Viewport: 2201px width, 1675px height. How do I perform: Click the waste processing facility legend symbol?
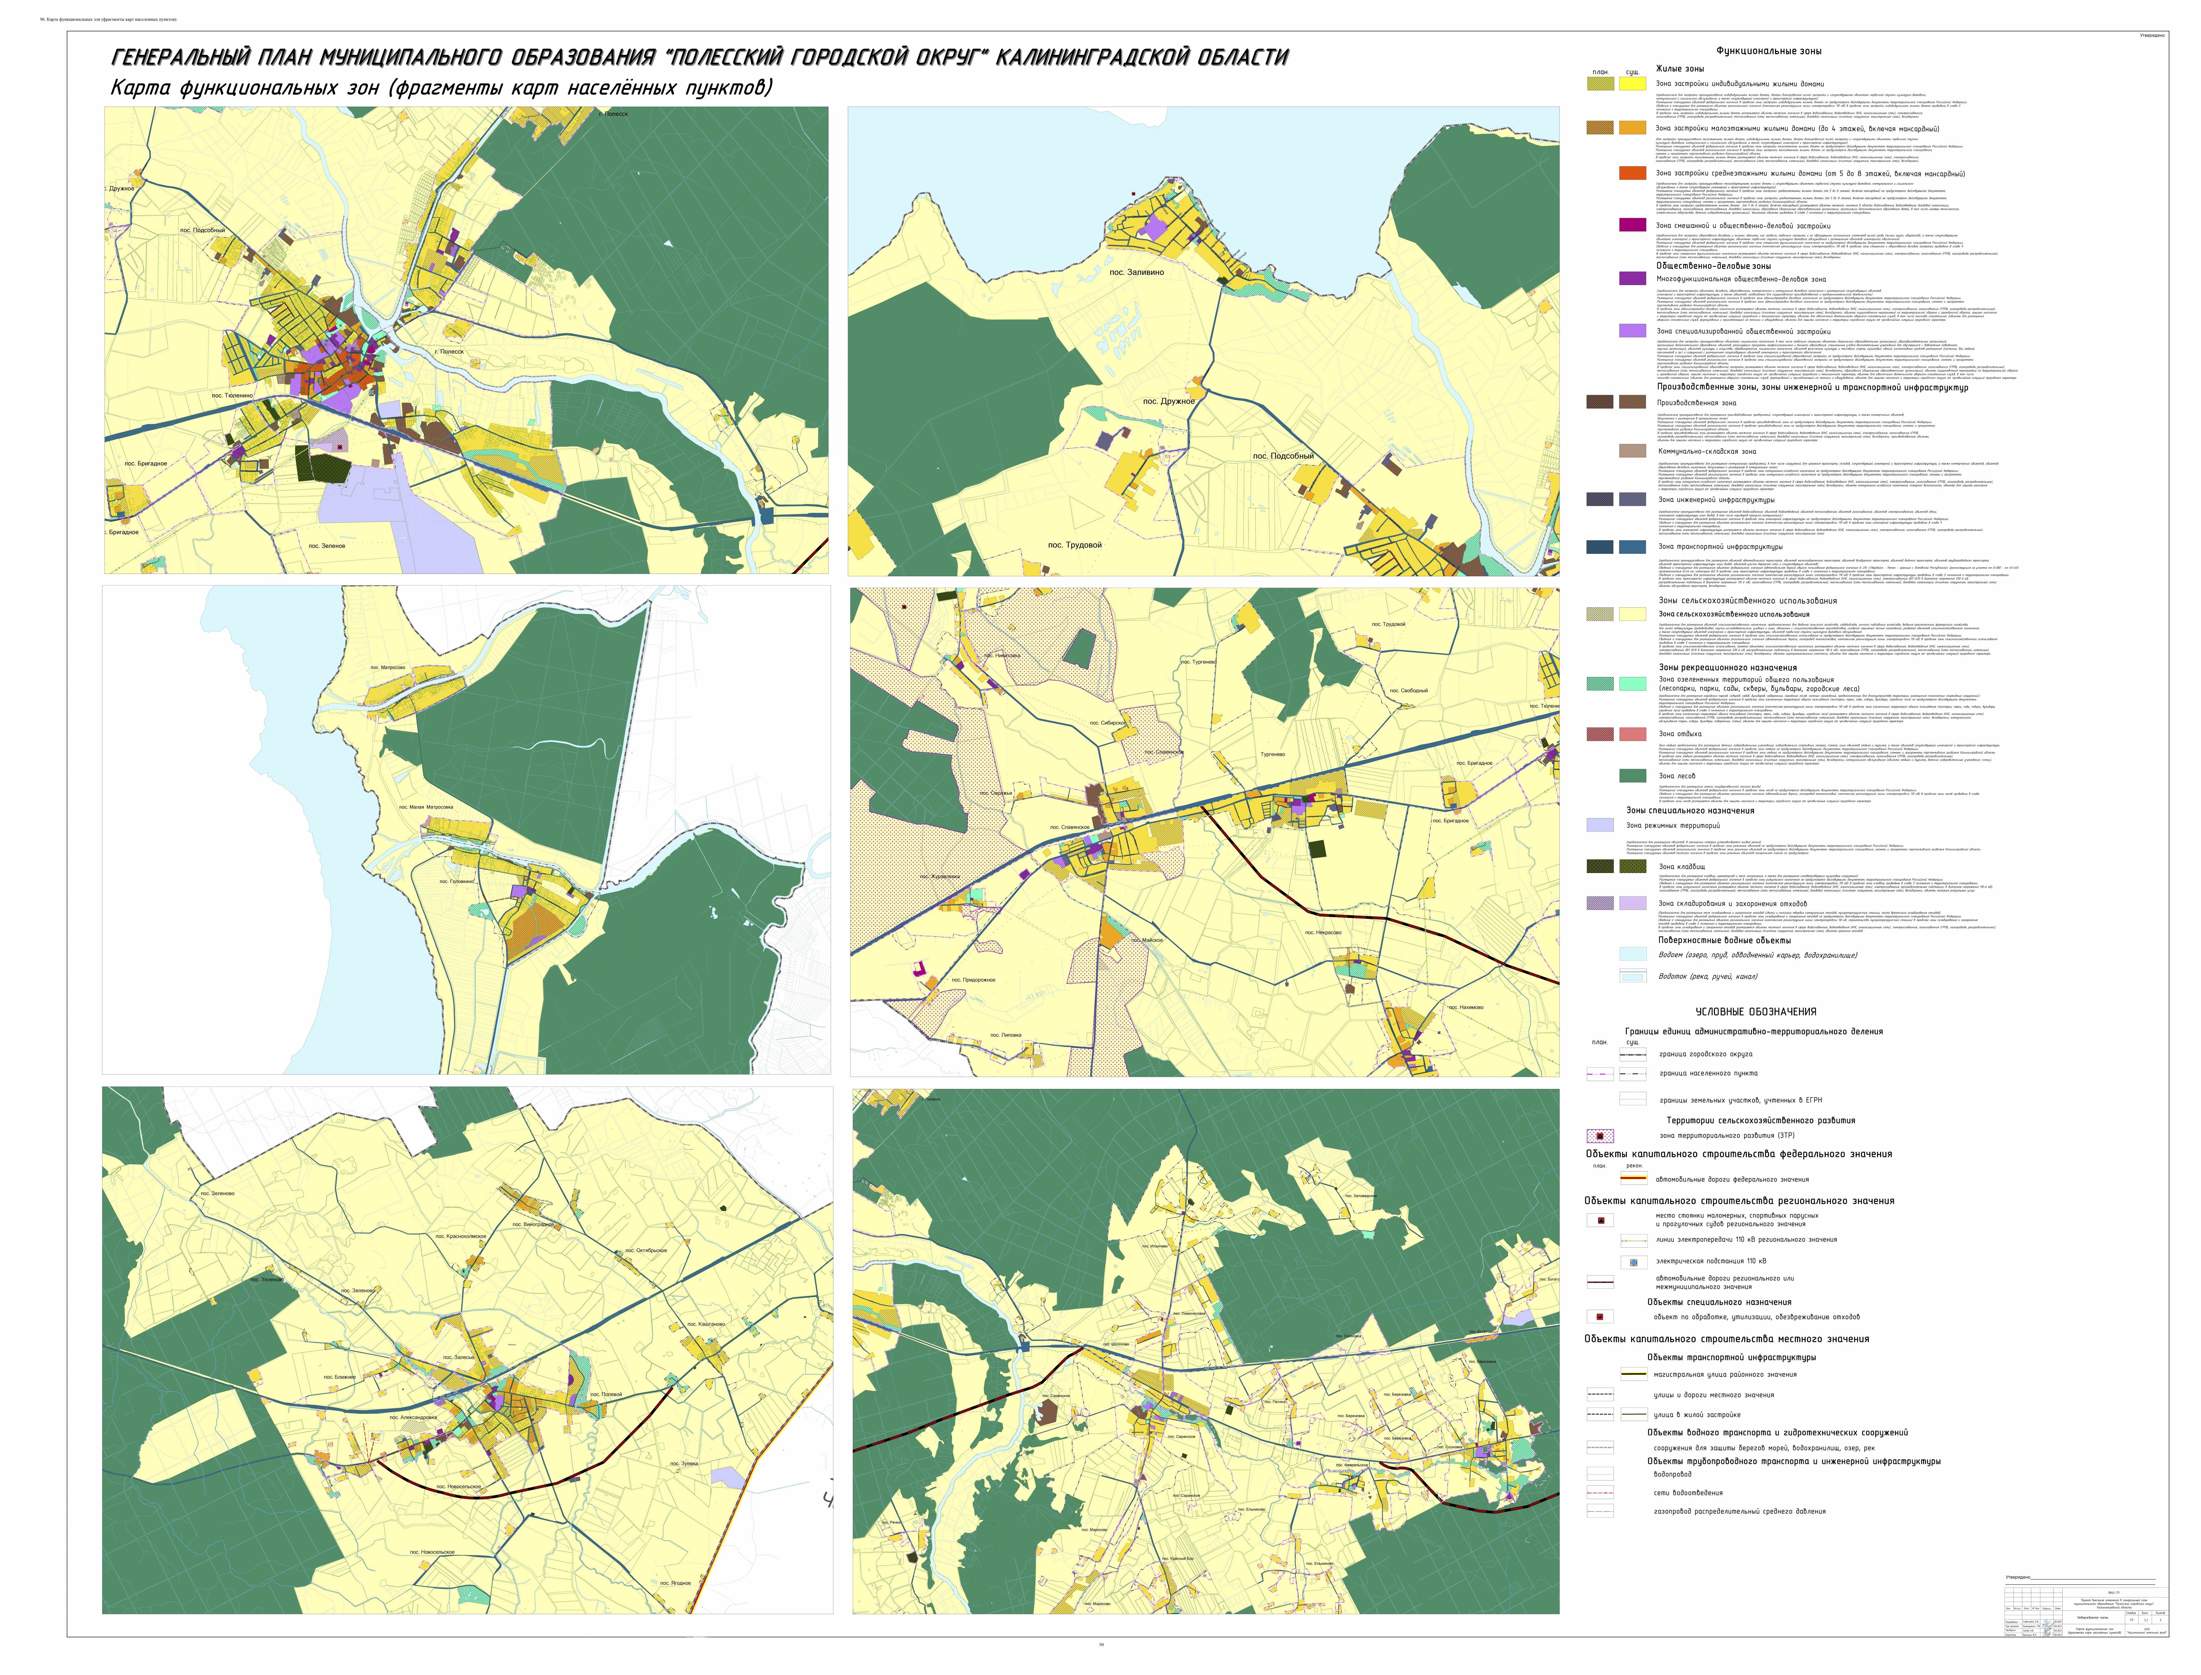pyautogui.click(x=1600, y=1317)
